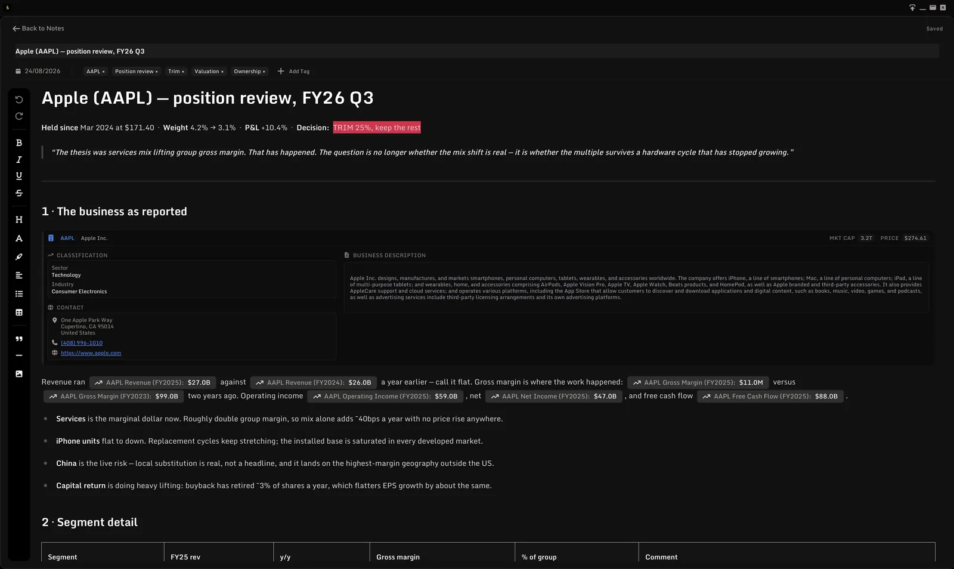
Task: Click the bold 'China' bullet text
Action: (66, 463)
